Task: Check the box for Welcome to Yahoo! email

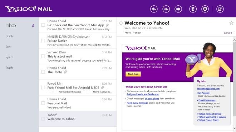Action: pyautogui.click(x=43, y=119)
